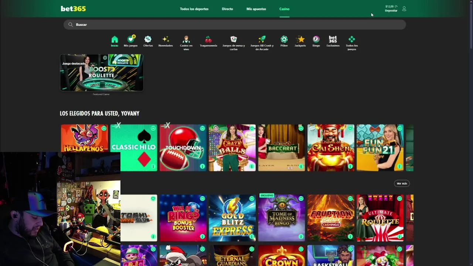This screenshot has height=266, width=473.
Task: Launch the Crown game tile
Action: (x=282, y=256)
